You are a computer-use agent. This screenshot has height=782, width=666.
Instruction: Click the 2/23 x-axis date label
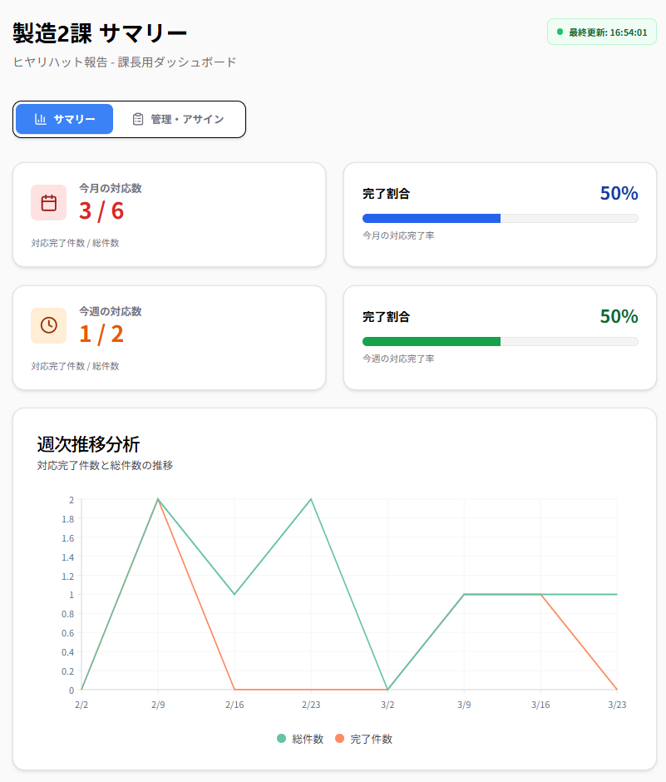pos(311,704)
